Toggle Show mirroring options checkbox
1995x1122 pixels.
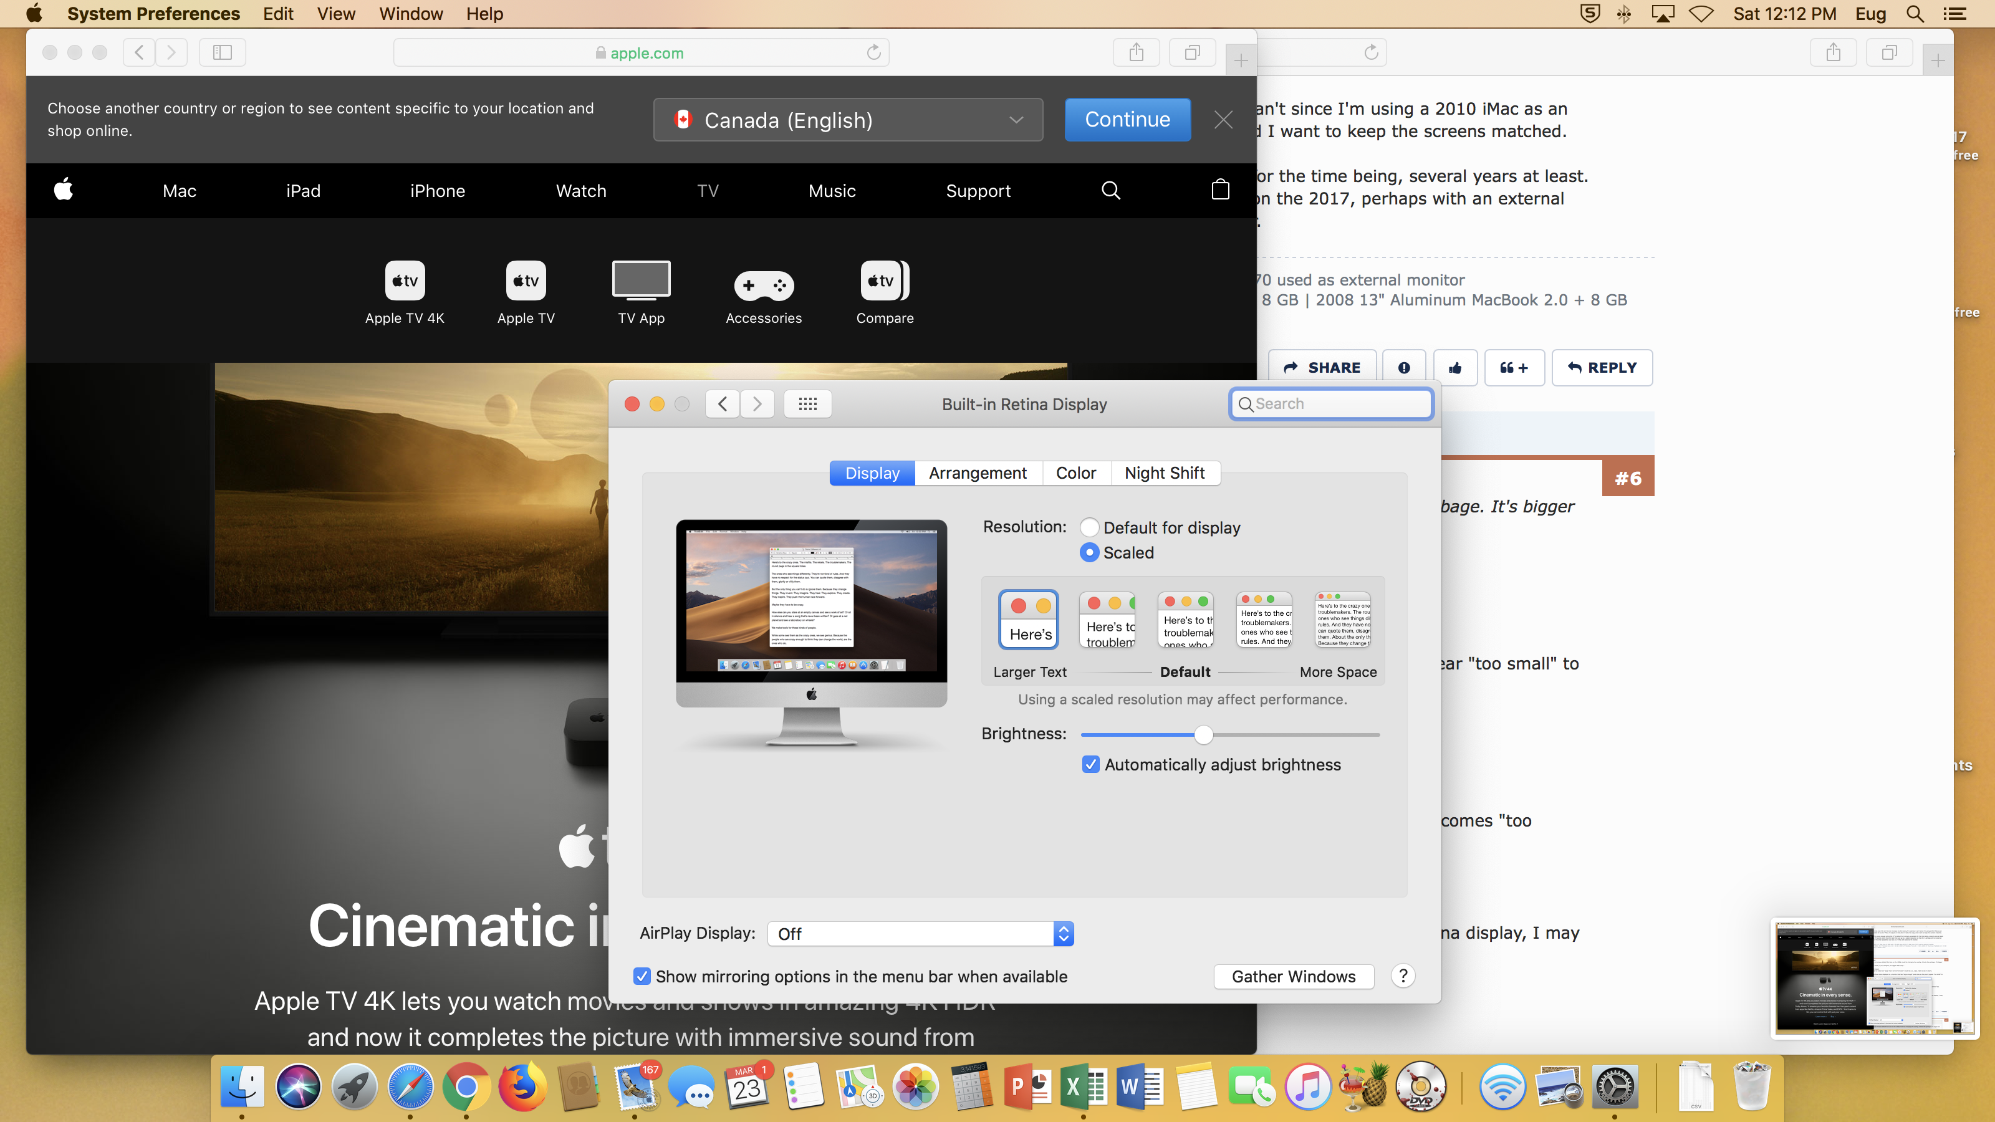click(x=642, y=976)
